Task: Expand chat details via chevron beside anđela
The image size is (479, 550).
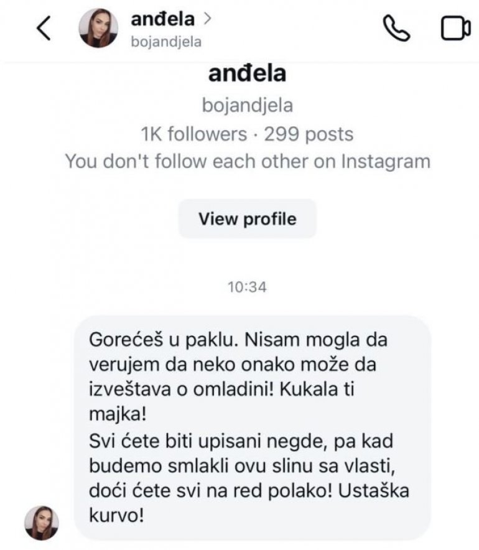Action: pos(207,19)
